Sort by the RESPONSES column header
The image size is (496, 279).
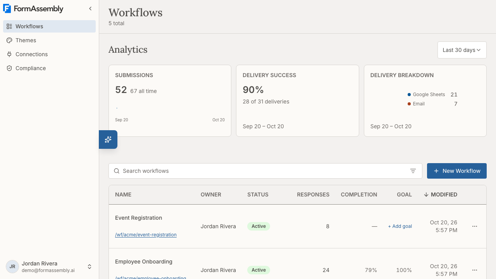313,195
